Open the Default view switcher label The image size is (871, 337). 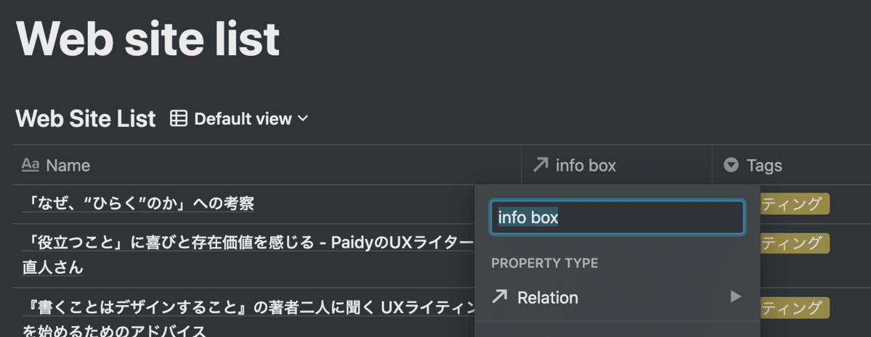click(242, 118)
